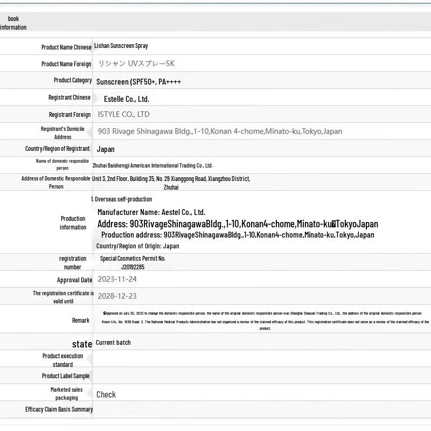The height and width of the screenshot is (431, 431).
Task: Select the Zhuhai Baishengji domestic responsible person name
Action: 152,165
